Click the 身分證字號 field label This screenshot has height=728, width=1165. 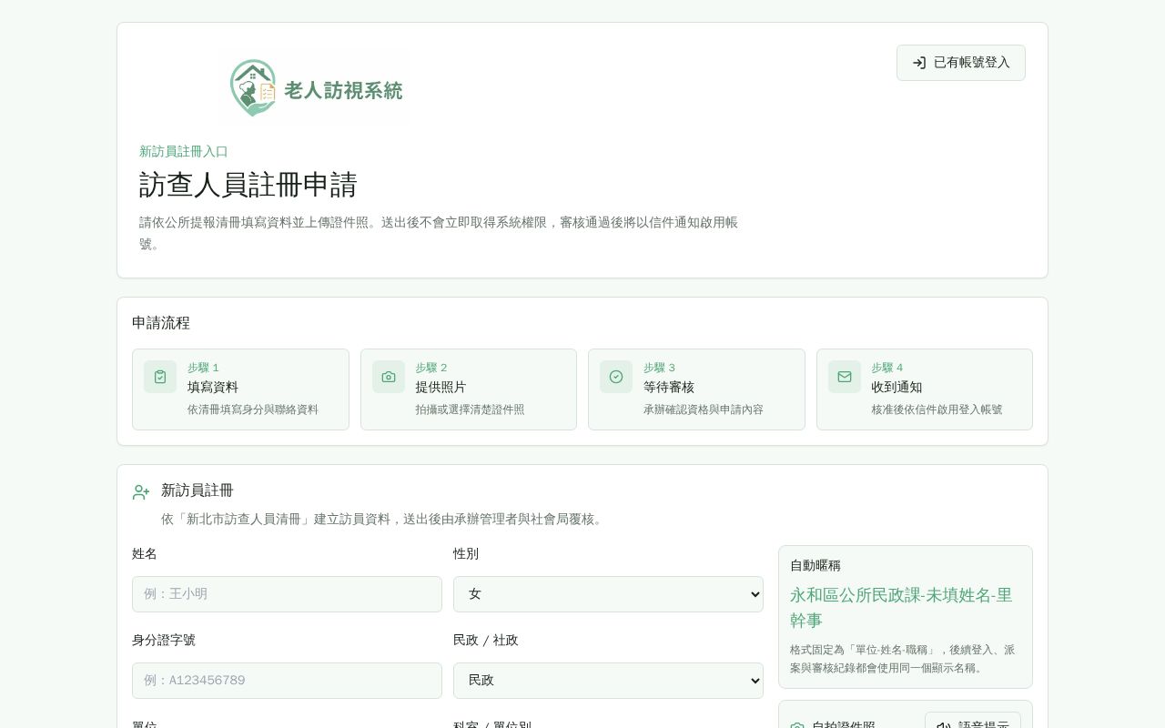164,641
